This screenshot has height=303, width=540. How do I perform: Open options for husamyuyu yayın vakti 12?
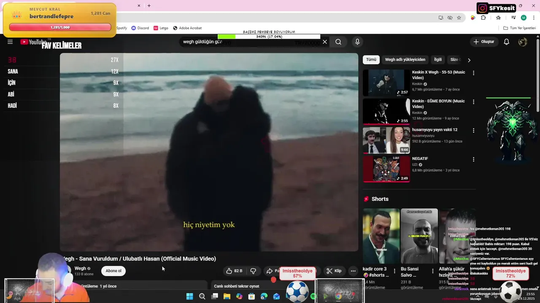pos(473,130)
